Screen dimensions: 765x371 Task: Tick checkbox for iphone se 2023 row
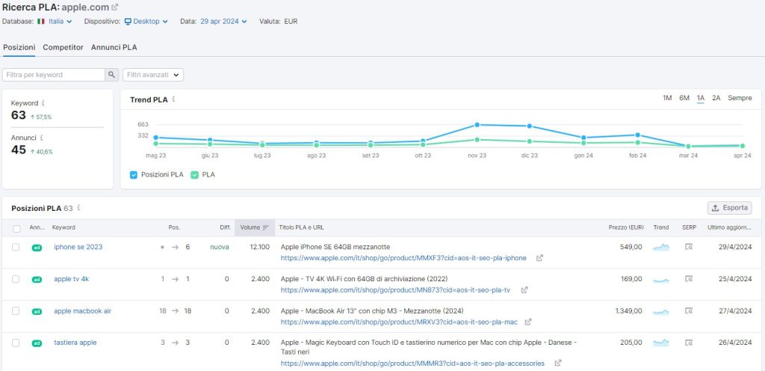16,247
